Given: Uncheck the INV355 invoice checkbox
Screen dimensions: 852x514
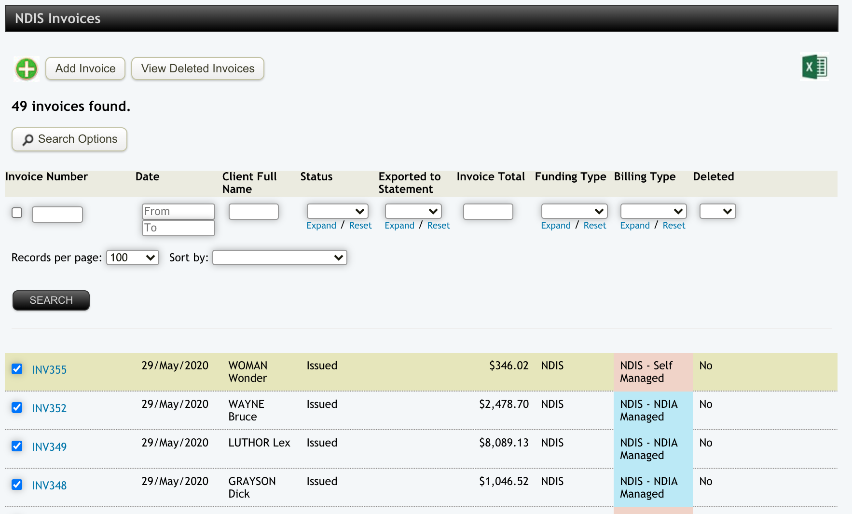Looking at the screenshot, I should tap(17, 369).
